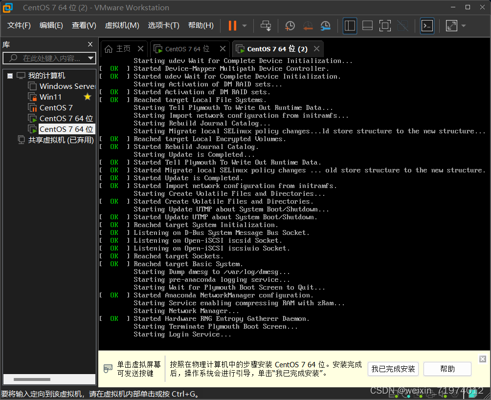Send Ctrl+Alt+Del to the virtual machine

266,26
